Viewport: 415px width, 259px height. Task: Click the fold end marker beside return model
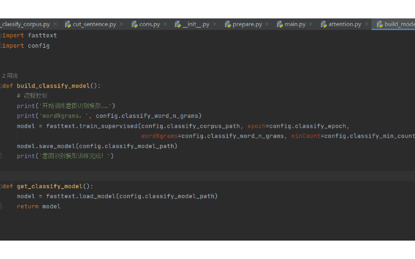pos(1,206)
